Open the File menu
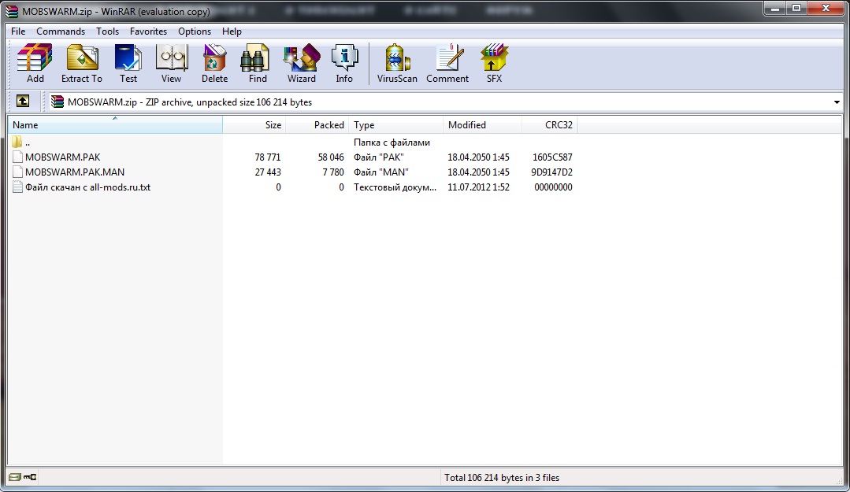Image resolution: width=850 pixels, height=492 pixels. (x=18, y=31)
